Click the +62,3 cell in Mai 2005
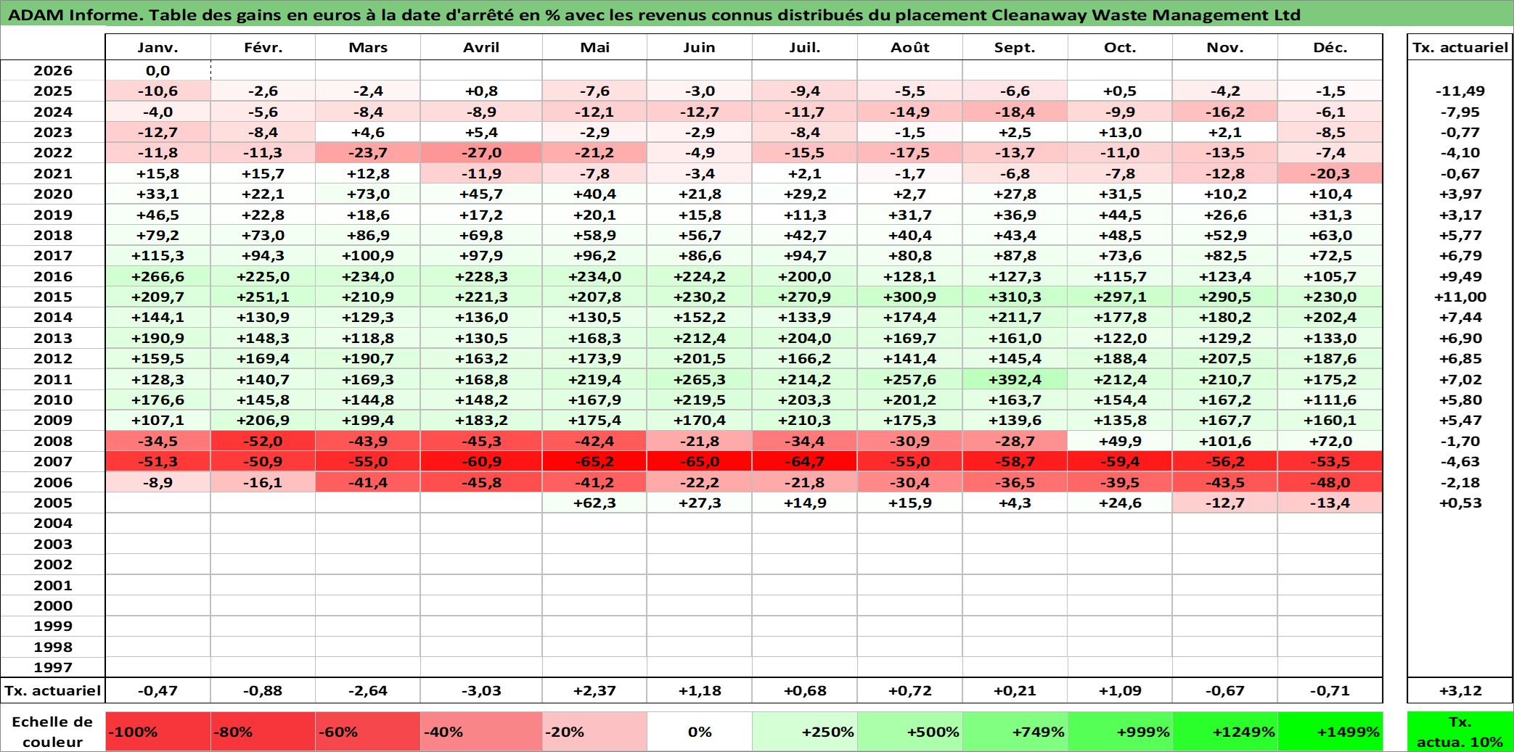Screen dimensions: 1514x752 (594, 503)
